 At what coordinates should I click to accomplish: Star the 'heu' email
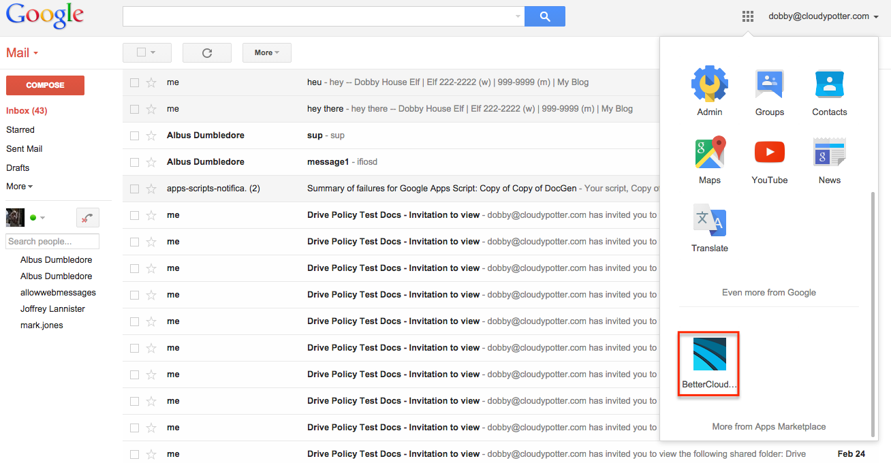(151, 82)
